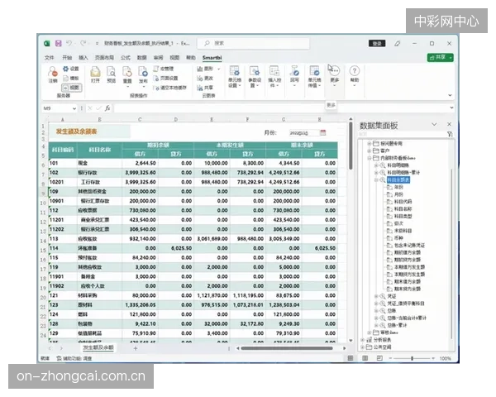The width and height of the screenshot is (496, 397).
Task: Click the search box in title bar
Action: (x=254, y=43)
